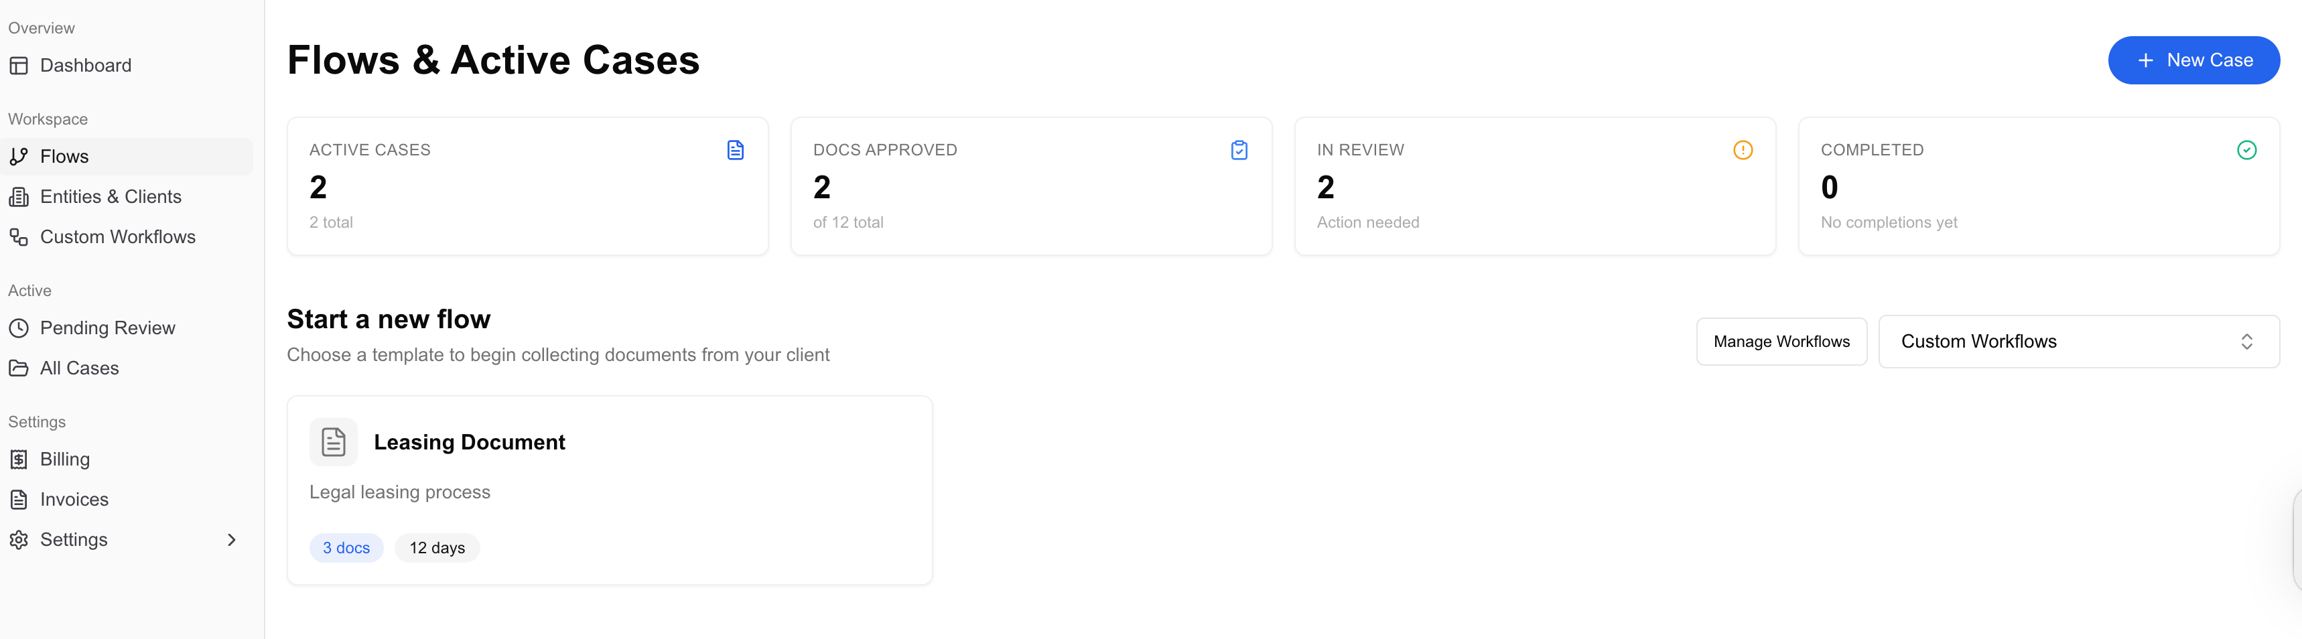The image size is (2302, 639).
Task: Click the Billing receipt icon
Action: point(19,459)
